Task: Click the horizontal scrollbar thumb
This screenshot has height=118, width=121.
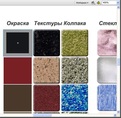Action: 42,115
